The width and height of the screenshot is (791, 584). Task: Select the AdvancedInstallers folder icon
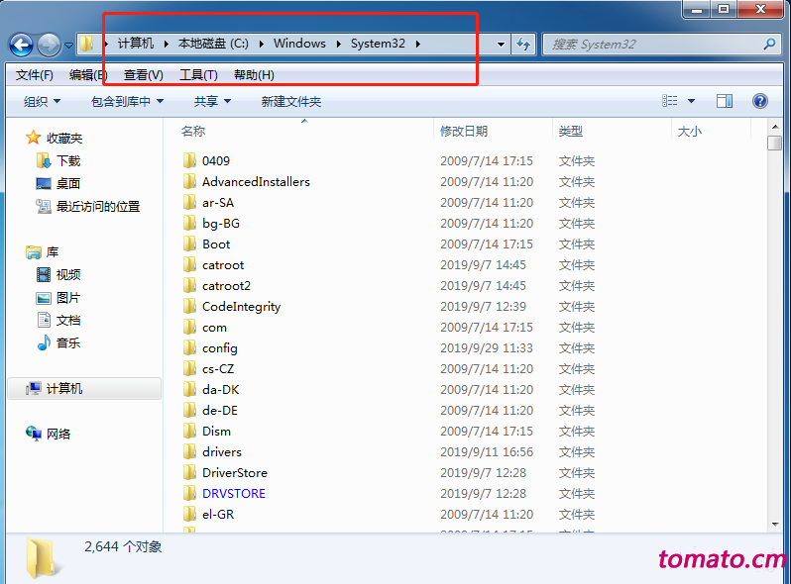click(x=189, y=181)
